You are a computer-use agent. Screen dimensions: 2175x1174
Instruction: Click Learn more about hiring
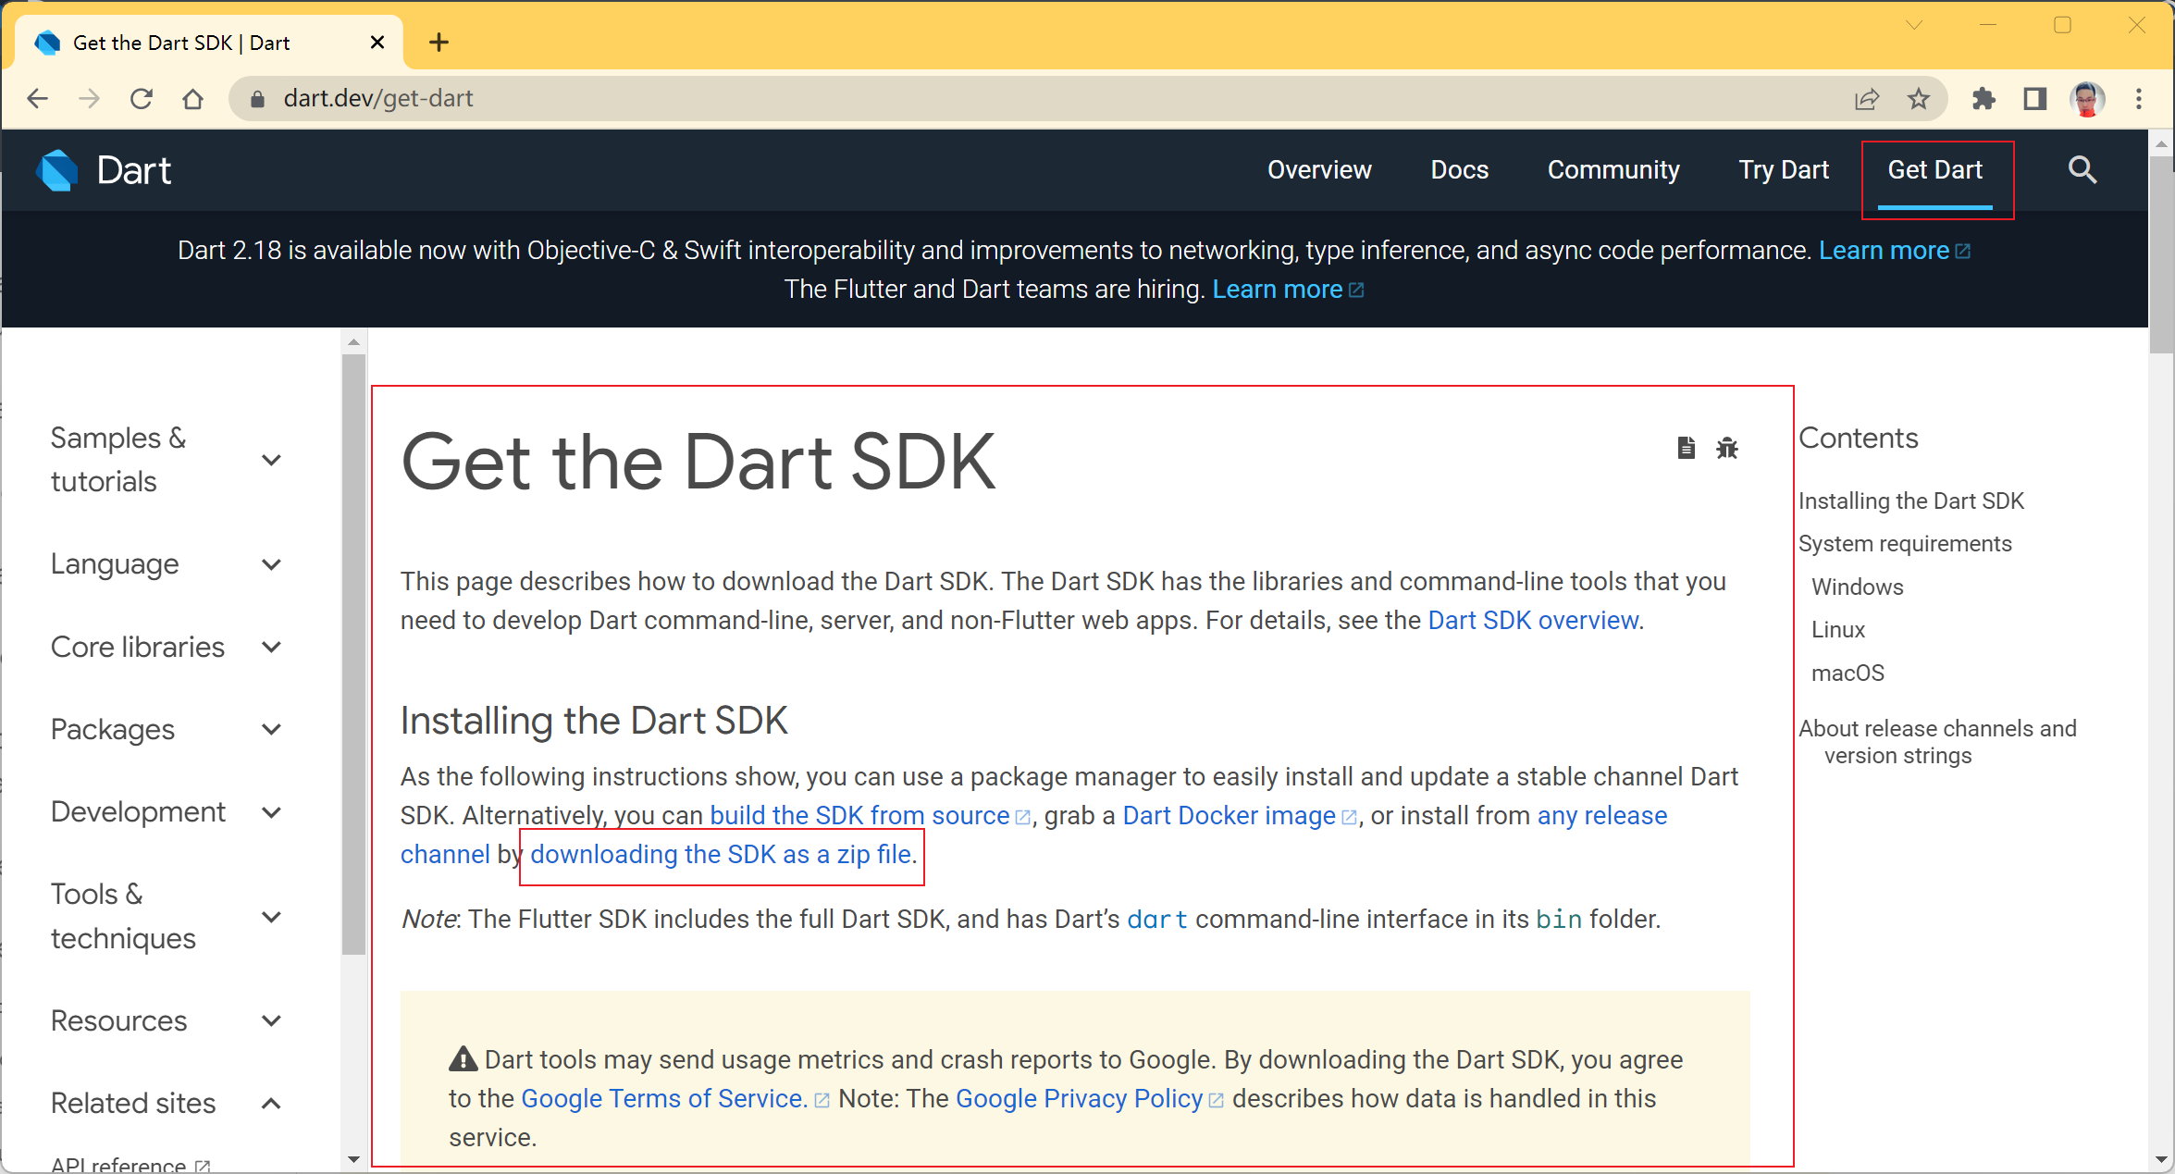(1287, 290)
